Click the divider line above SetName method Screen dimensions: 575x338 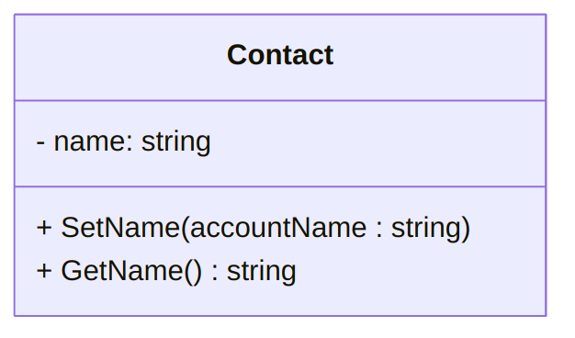click(280, 186)
